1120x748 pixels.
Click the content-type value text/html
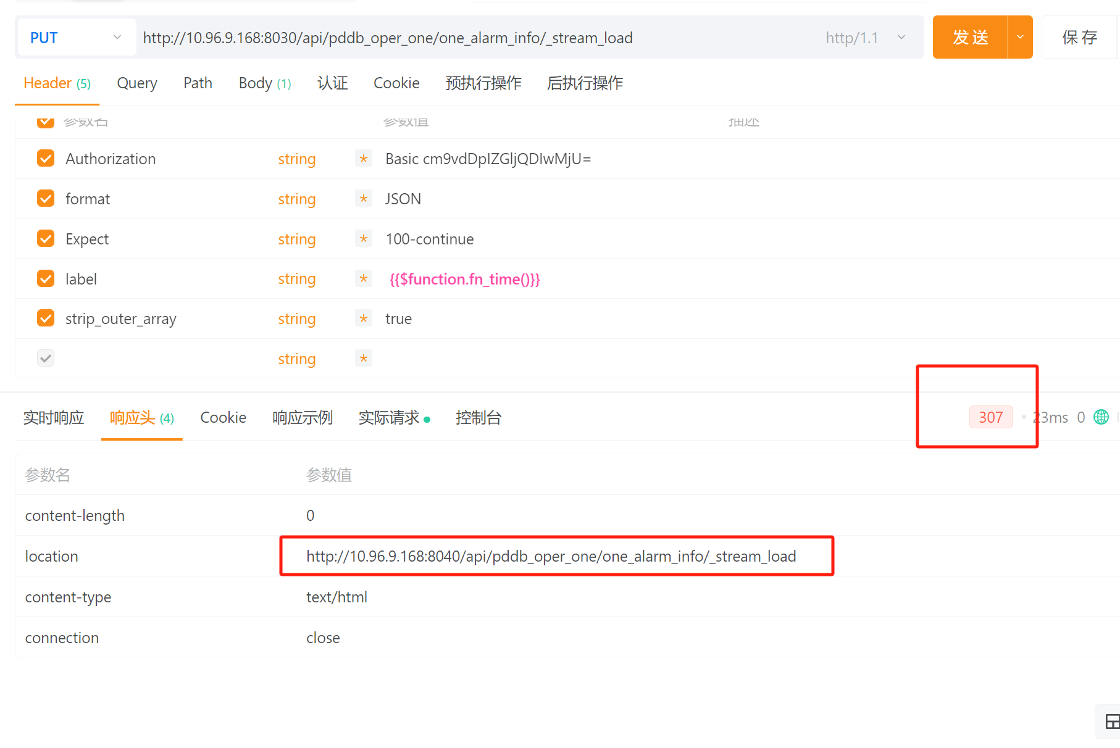336,597
